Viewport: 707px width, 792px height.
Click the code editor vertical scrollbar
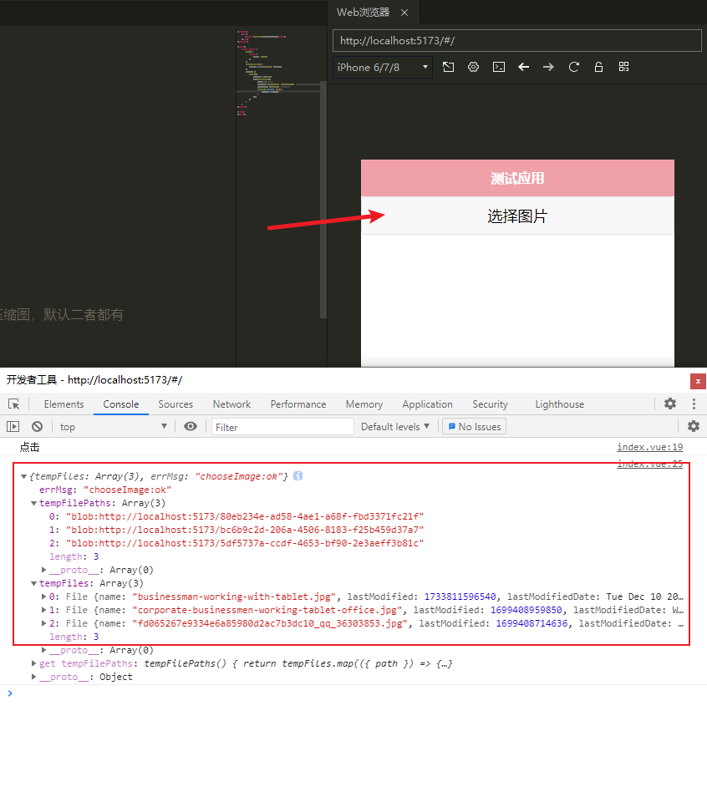(x=323, y=201)
